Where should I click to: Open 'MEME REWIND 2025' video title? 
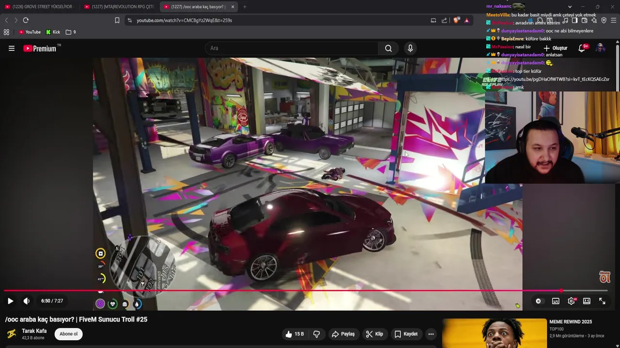click(x=571, y=322)
